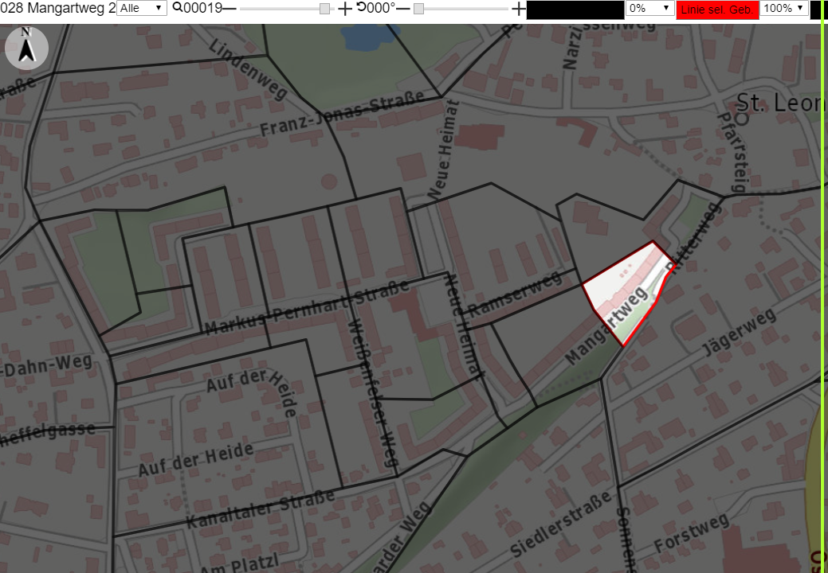The width and height of the screenshot is (828, 573).
Task: Open the 100% dropdown
Action: pos(784,8)
